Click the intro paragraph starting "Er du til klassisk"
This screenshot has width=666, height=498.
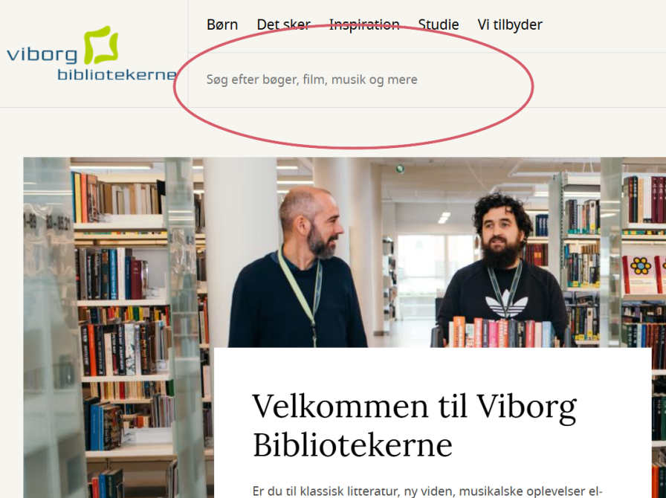pos(427,491)
